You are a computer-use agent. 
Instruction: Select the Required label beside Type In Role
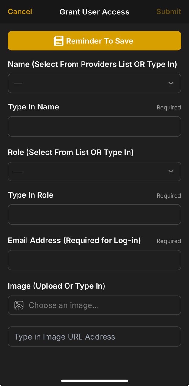click(x=168, y=195)
